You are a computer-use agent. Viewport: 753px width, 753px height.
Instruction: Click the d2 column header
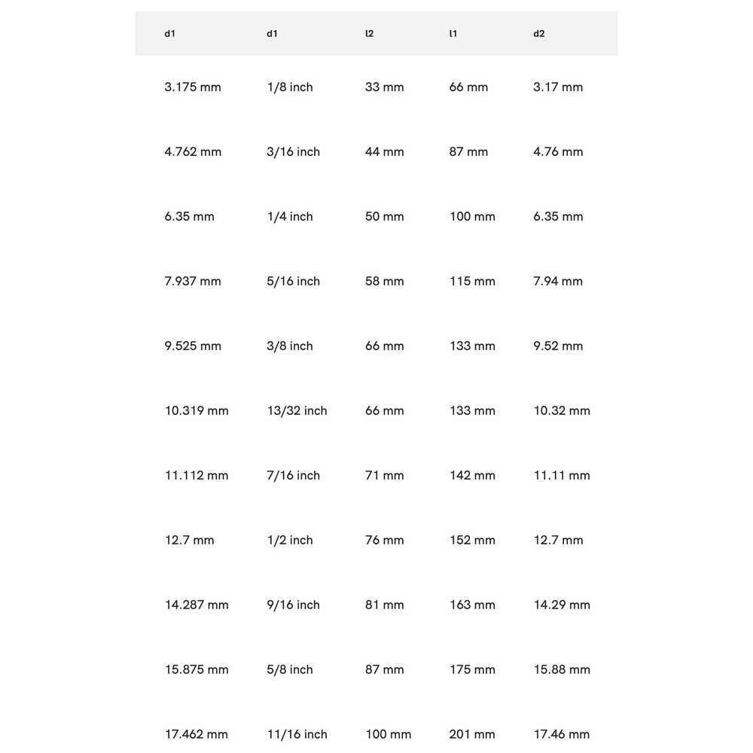coord(538,34)
